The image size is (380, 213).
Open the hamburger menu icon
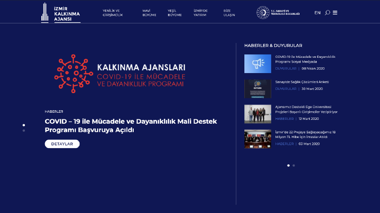click(335, 12)
